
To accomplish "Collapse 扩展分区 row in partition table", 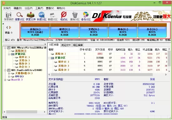I will tap(49, 58).
